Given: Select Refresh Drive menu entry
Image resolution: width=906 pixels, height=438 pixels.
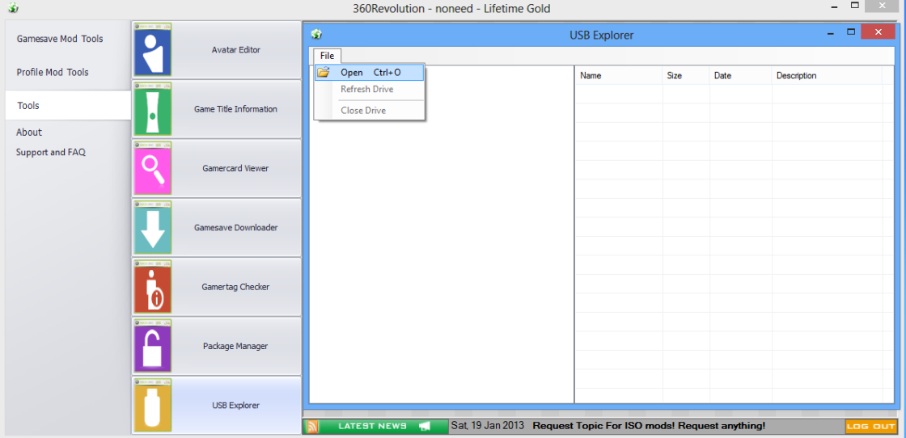Looking at the screenshot, I should coord(366,90).
